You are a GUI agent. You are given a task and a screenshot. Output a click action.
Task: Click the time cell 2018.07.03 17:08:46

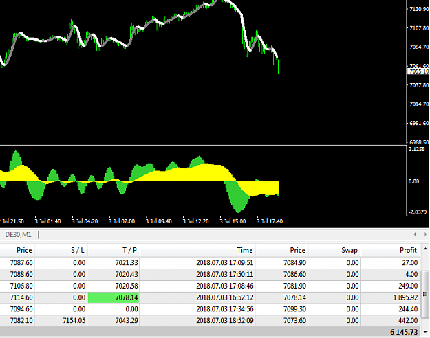click(225, 286)
